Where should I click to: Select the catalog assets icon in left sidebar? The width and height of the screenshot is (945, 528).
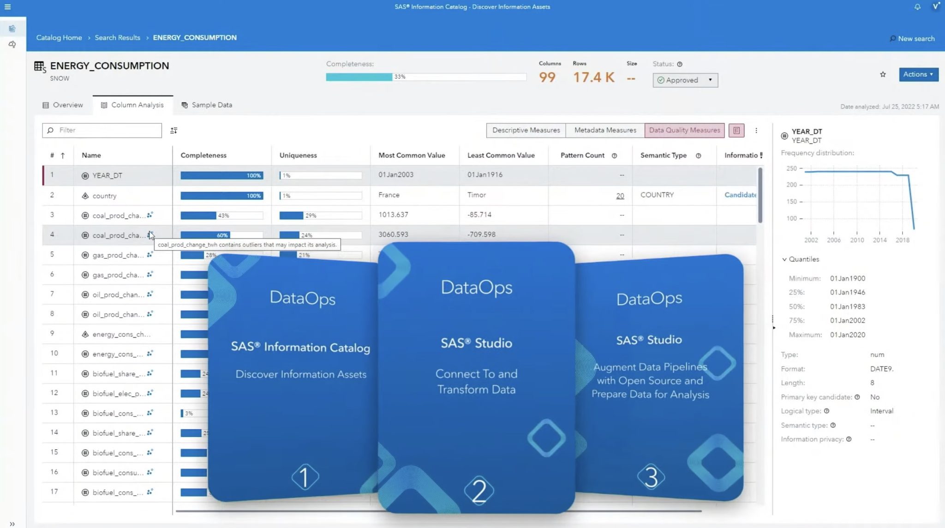12,28
